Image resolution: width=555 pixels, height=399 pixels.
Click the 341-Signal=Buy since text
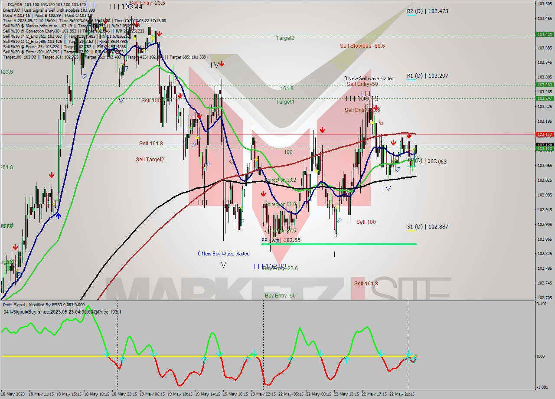click(62, 312)
